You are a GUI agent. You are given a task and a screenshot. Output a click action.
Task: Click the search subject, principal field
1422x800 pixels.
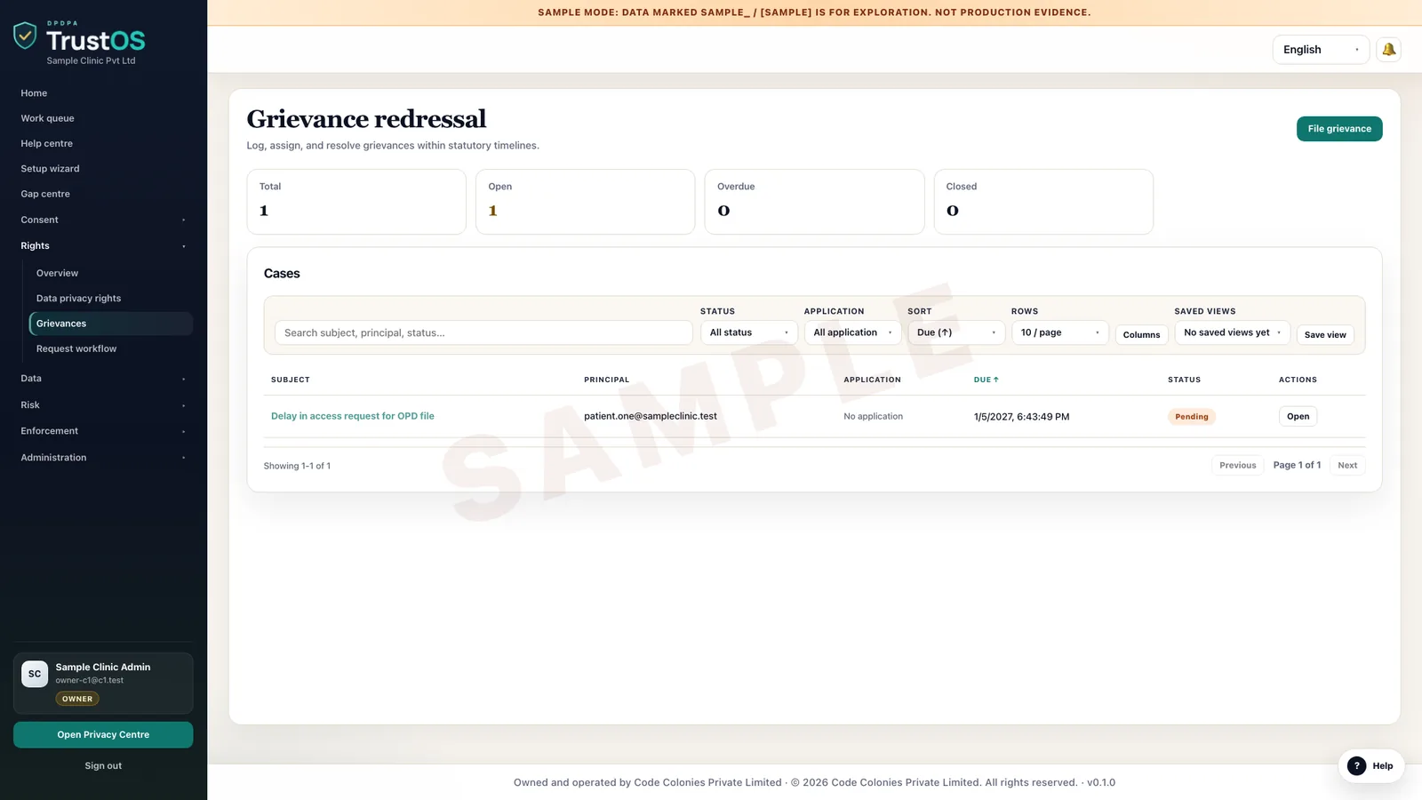483,332
